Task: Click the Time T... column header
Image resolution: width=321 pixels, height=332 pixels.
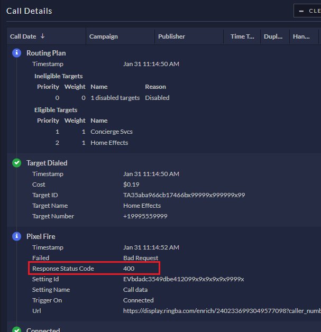Action: tap(242, 36)
